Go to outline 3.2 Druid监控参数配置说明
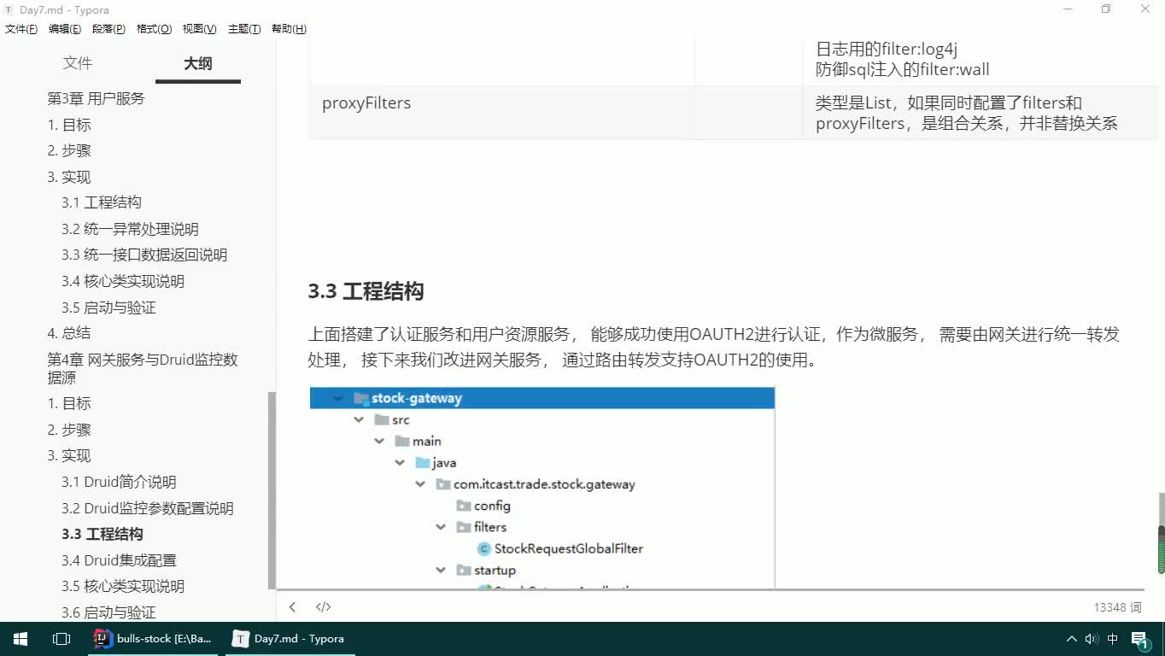This screenshot has height=656, width=1165. pos(147,509)
